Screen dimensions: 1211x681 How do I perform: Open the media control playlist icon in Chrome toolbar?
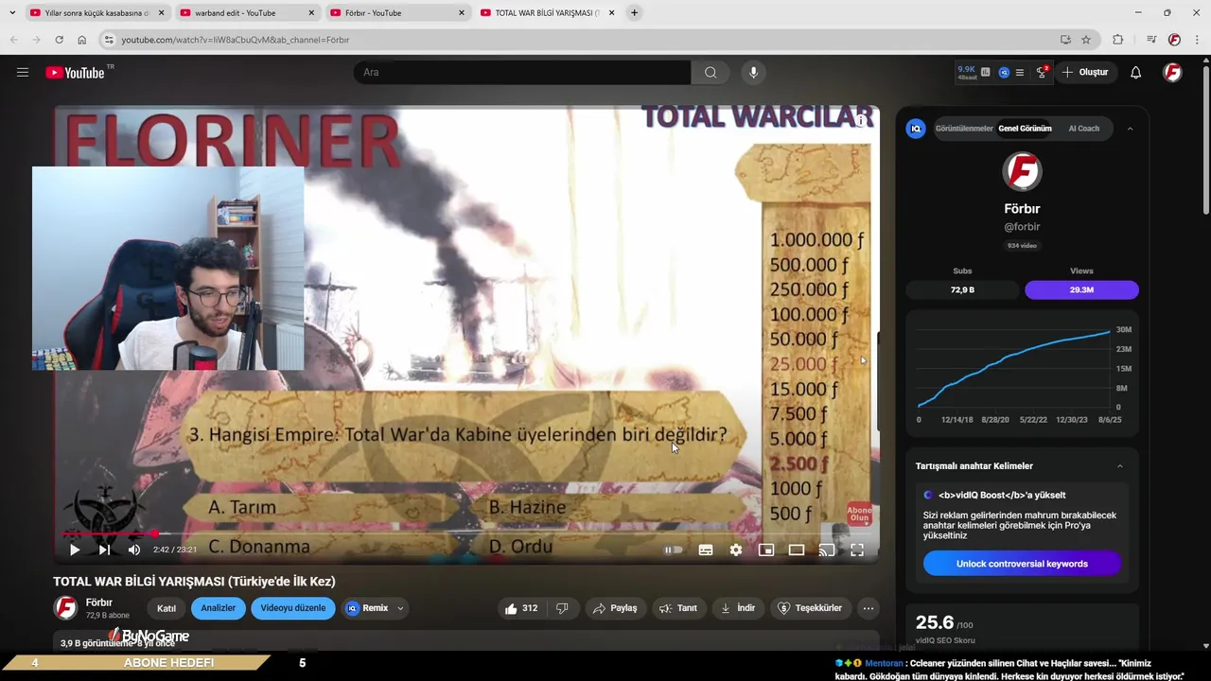click(x=1150, y=40)
